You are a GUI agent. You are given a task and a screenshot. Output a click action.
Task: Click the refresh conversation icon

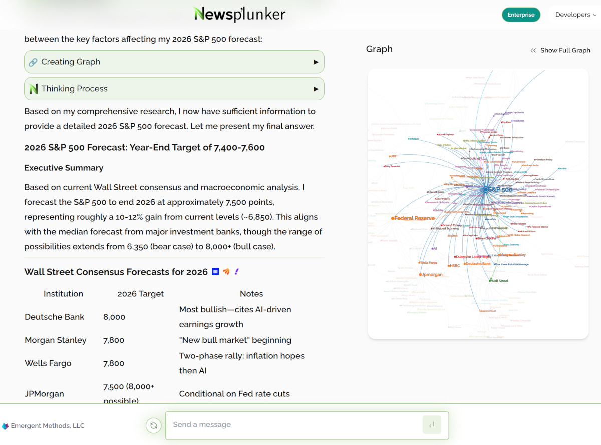click(154, 426)
